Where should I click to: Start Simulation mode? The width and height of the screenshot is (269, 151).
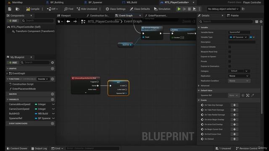(x=162, y=9)
